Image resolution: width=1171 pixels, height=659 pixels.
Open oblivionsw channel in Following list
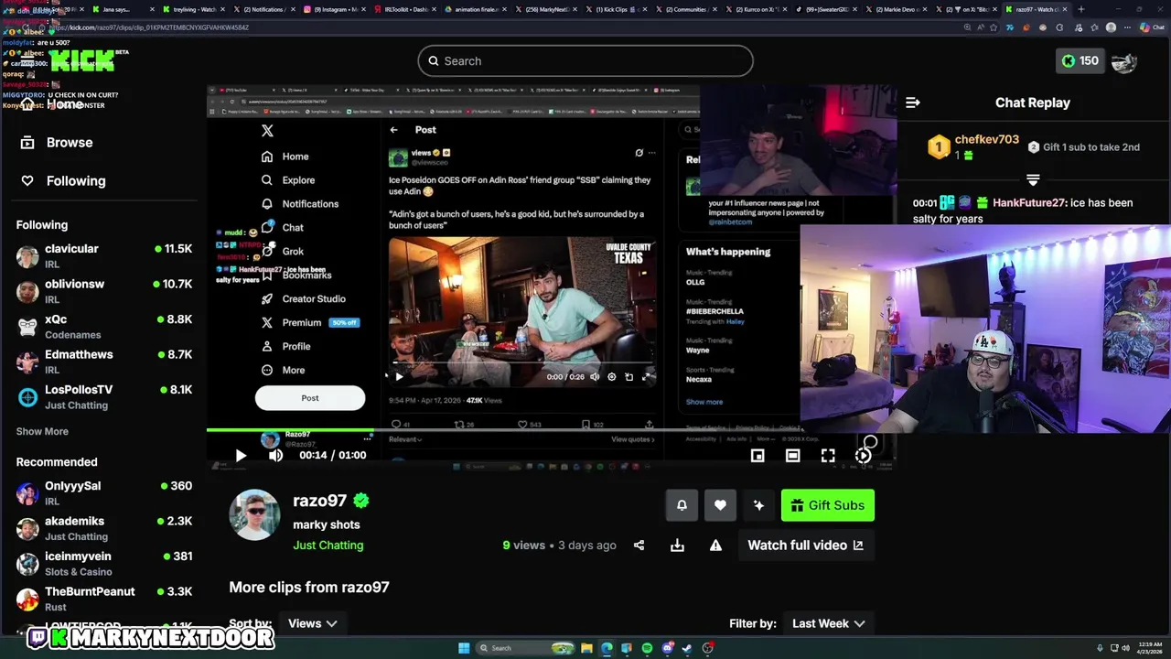pyautogui.click(x=104, y=291)
